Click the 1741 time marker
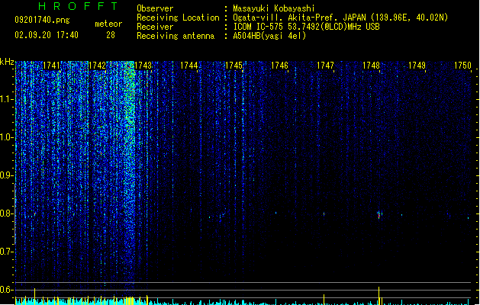 point(51,66)
